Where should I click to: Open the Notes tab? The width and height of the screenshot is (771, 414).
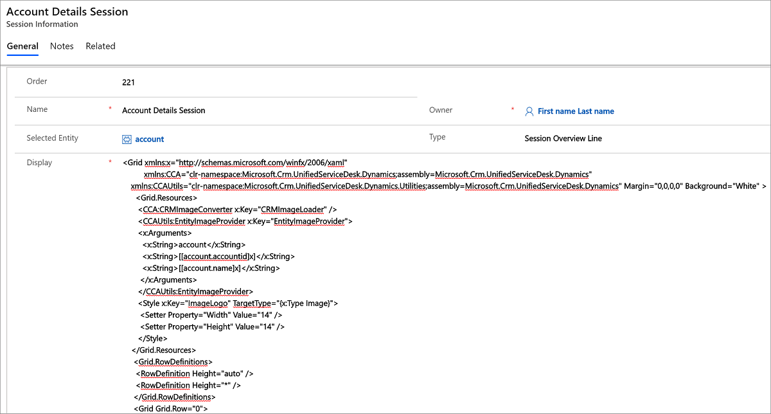click(x=62, y=46)
